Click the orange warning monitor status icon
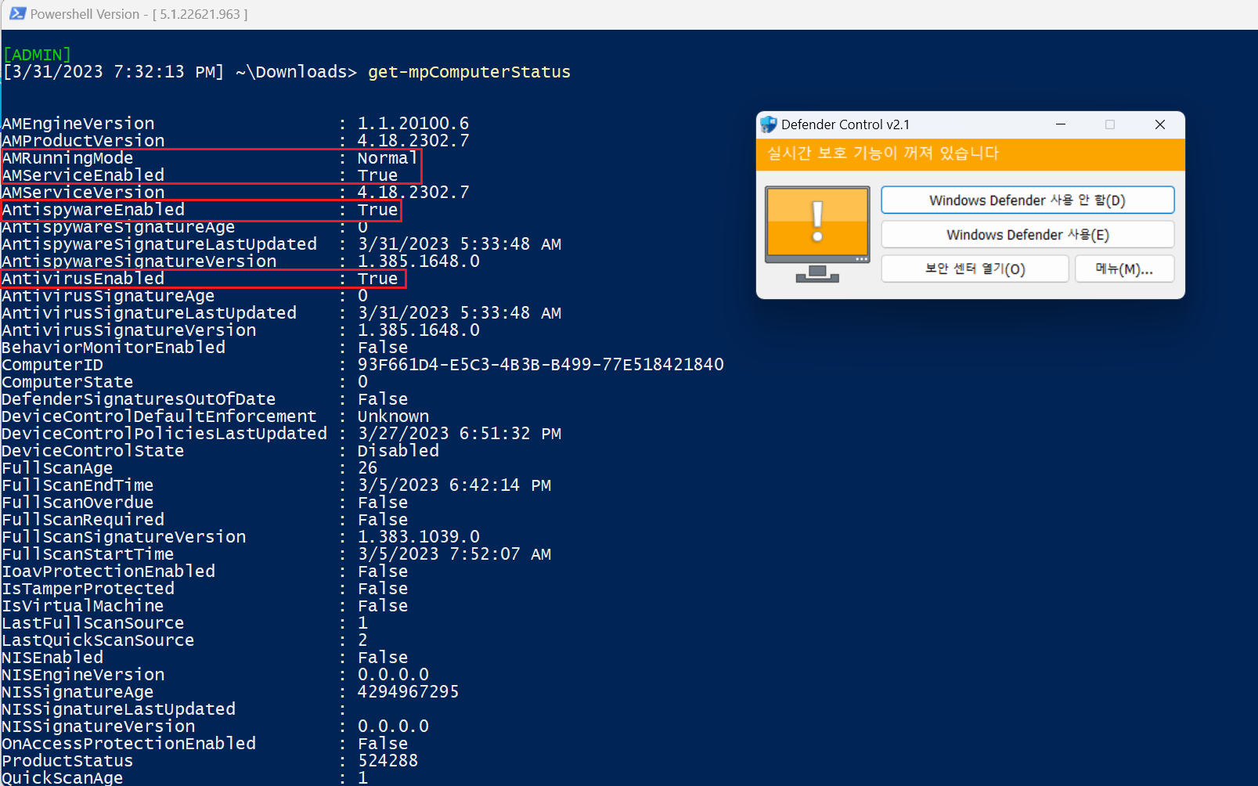 coord(817,234)
